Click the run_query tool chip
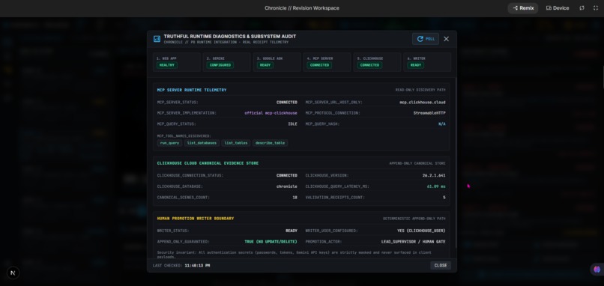Viewport: 604px width, 286px height. (169, 143)
